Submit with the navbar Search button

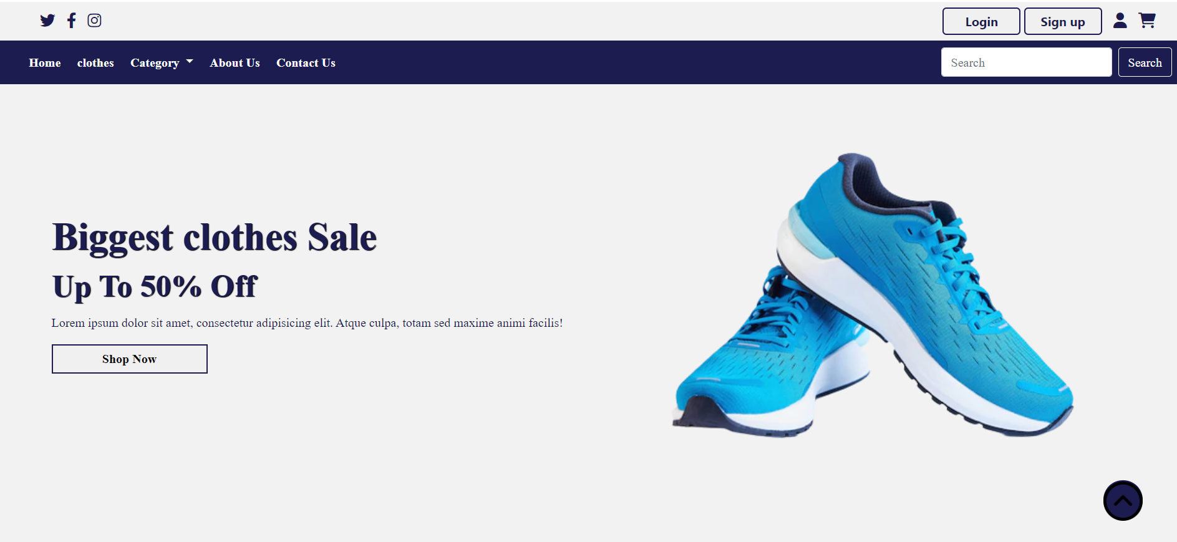tap(1145, 62)
